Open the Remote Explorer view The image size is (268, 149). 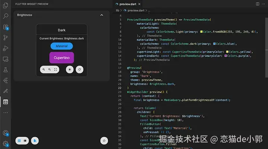point(6,59)
